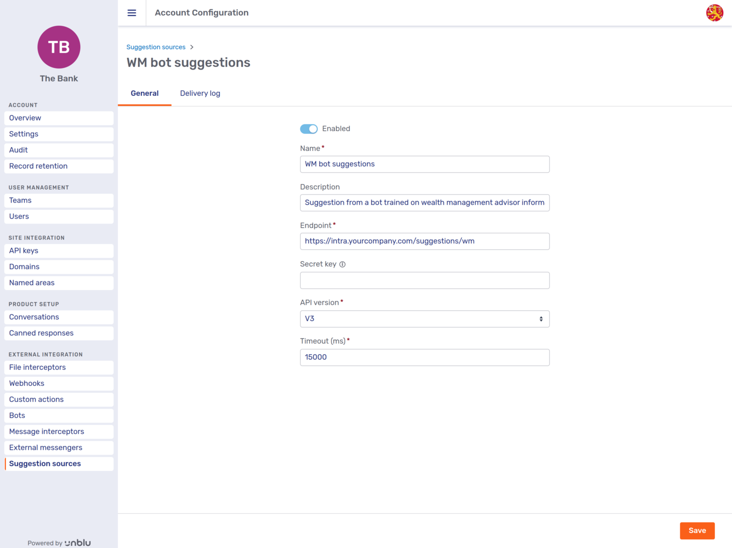Focus the Endpoint URL field
Screen dimensions: 732x548
(424, 241)
